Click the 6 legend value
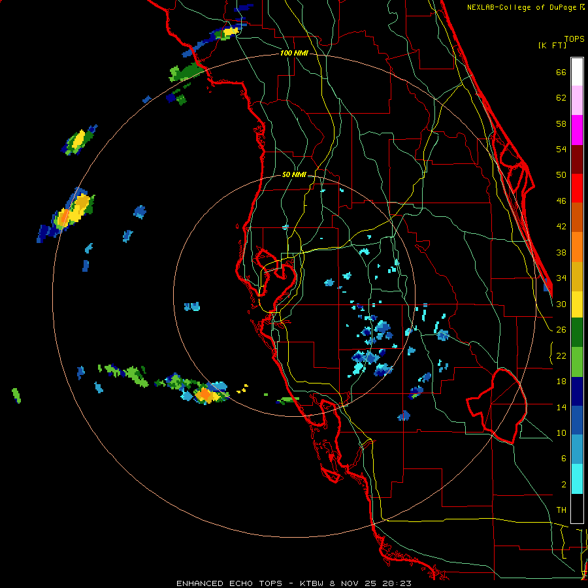Screen dimensions: 588x588 point(564,459)
